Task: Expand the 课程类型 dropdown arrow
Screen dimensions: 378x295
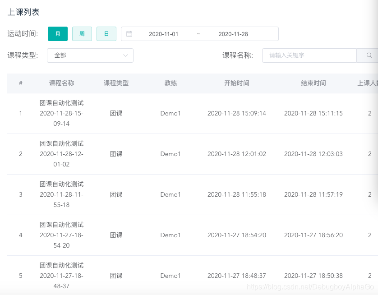Action: [x=125, y=55]
